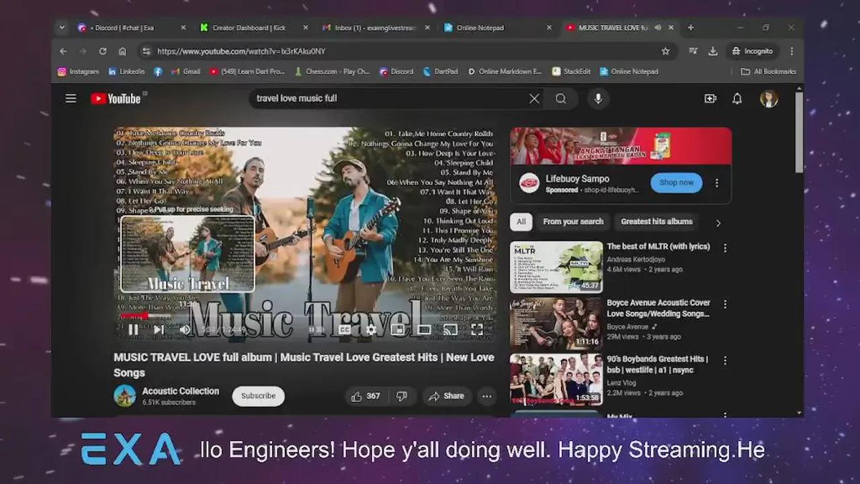Pause the playing video
This screenshot has height=484, width=860.
[x=134, y=329]
